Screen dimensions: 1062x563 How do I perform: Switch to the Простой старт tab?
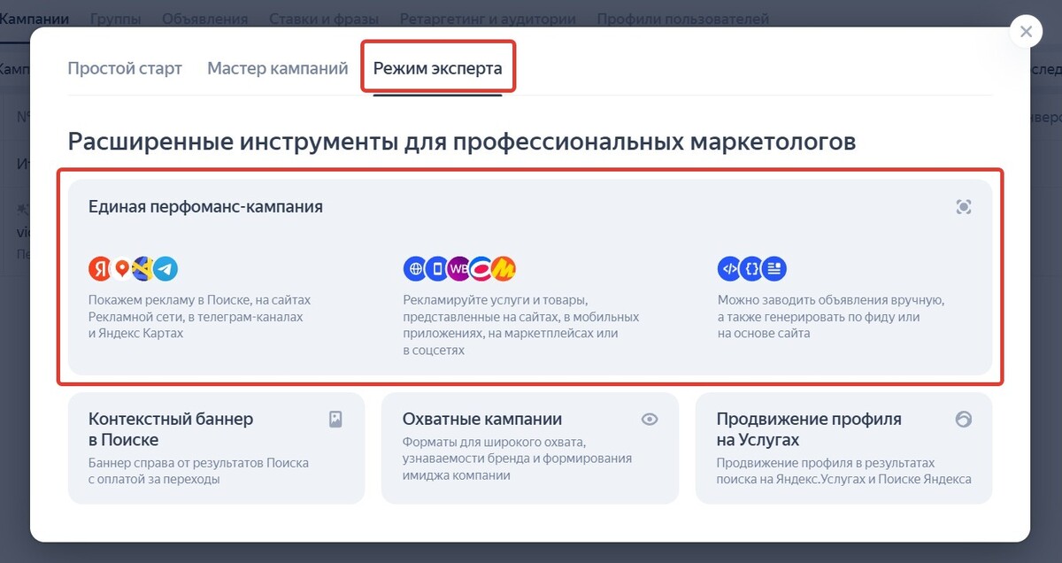[x=125, y=68]
